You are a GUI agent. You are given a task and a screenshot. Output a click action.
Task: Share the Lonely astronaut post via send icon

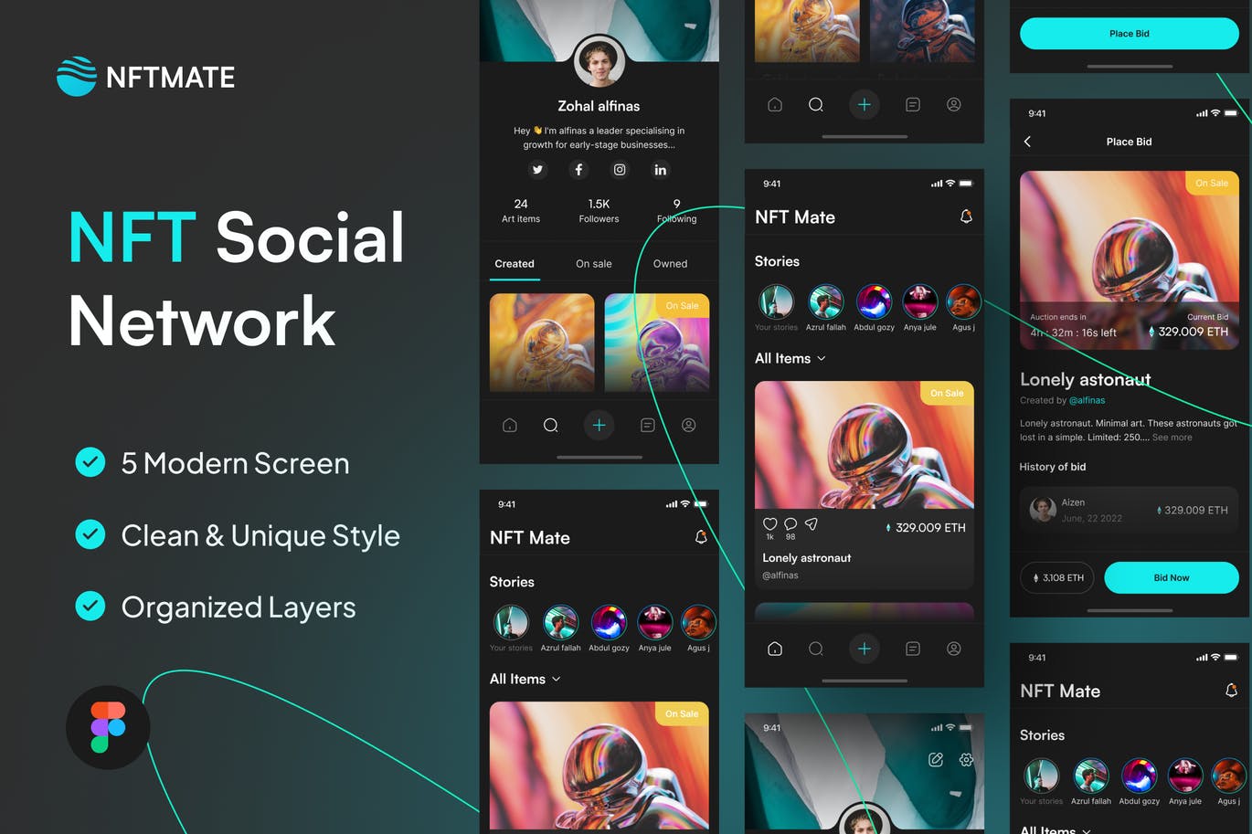pos(812,524)
